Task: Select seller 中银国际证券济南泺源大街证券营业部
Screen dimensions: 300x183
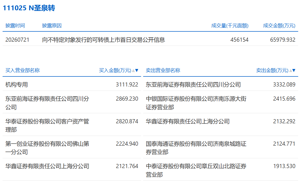Action: pos(196,103)
